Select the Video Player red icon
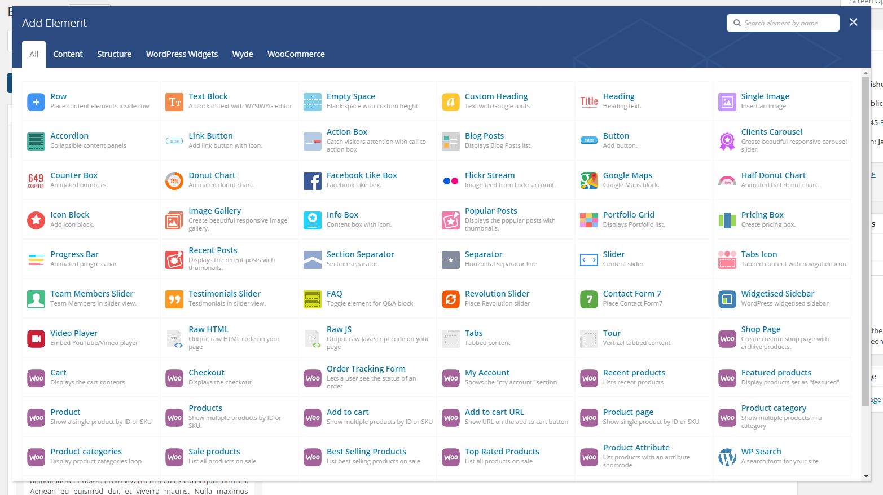The image size is (883, 495). [36, 339]
